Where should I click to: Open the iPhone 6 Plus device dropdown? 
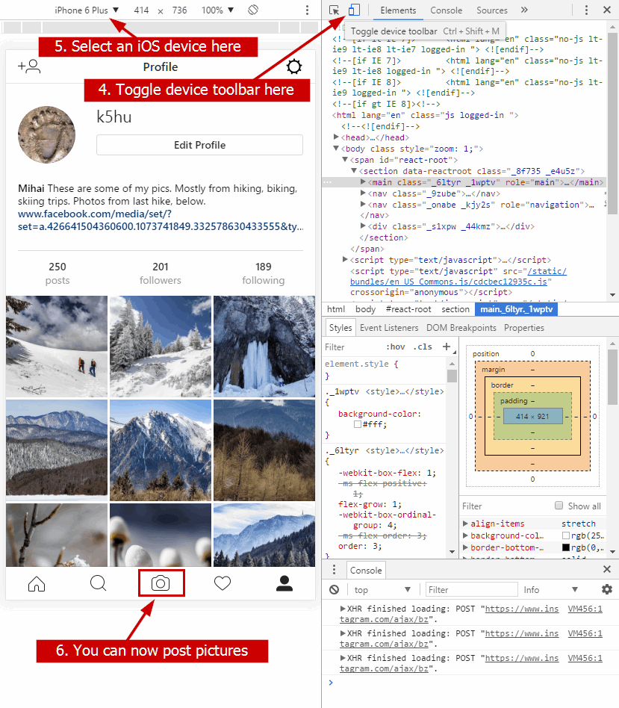coord(87,10)
